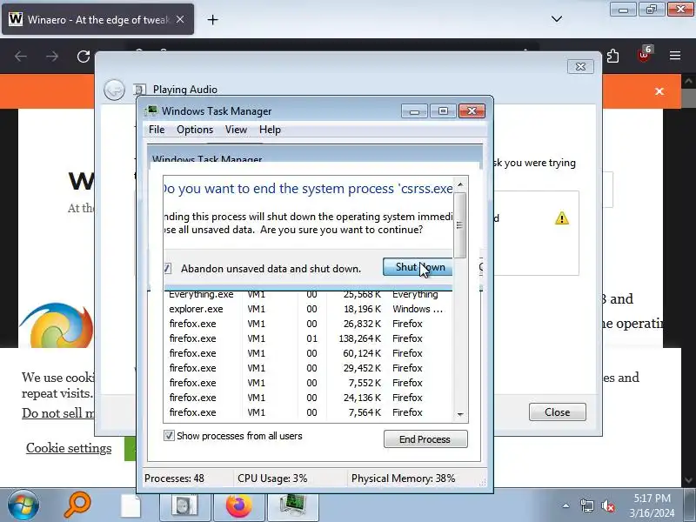Open the Firefox hamburger menu
Image resolution: width=696 pixels, height=522 pixels.
click(x=675, y=56)
